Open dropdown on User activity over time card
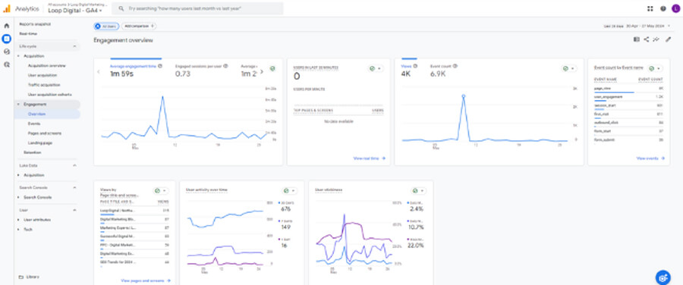Screen dimensions: 683x285 pos(290,191)
